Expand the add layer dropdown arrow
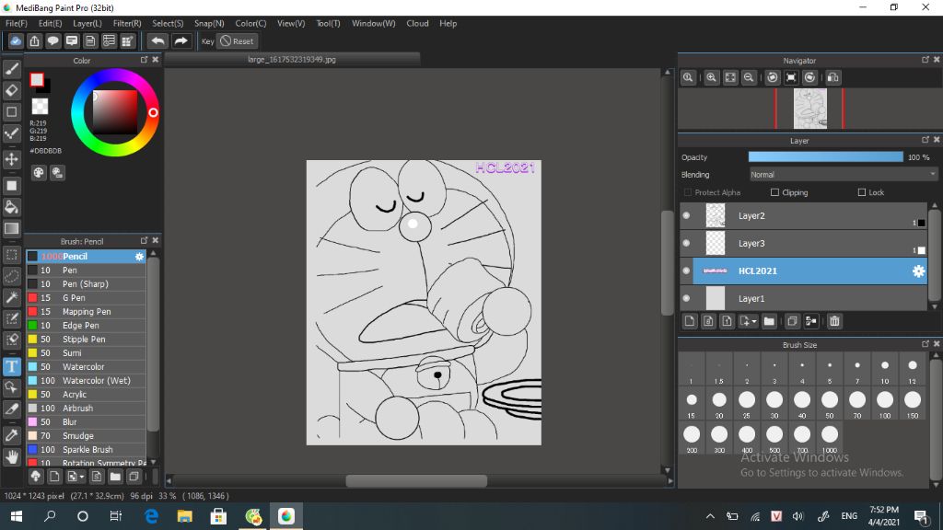This screenshot has width=943, height=530. pyautogui.click(x=753, y=321)
